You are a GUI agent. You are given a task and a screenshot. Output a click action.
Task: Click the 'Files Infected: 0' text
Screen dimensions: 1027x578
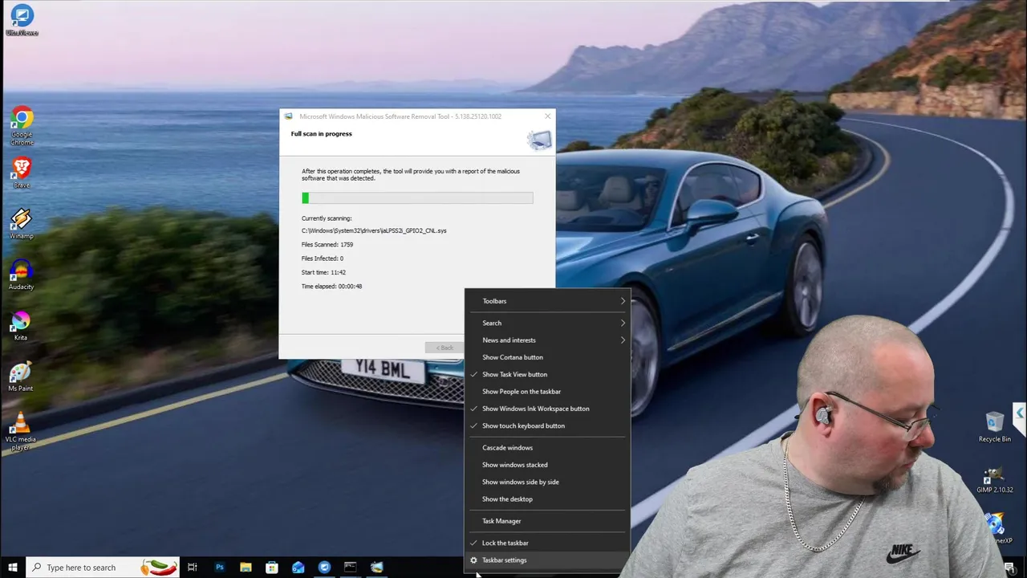point(322,258)
